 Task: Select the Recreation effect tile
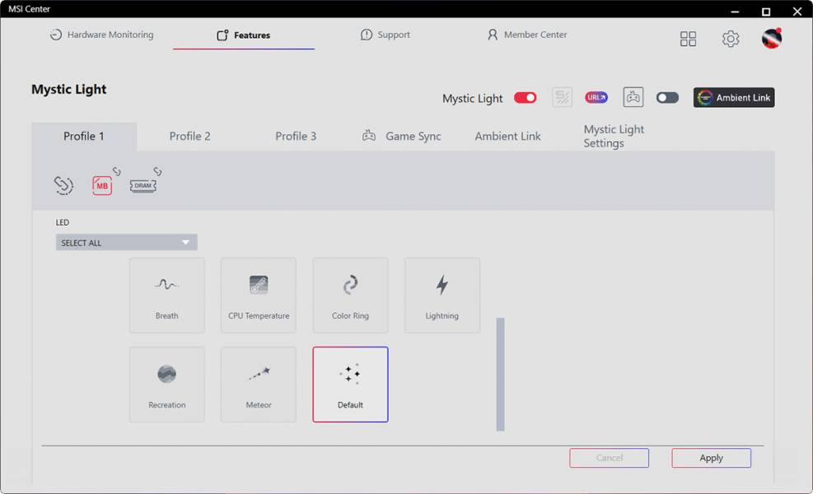tap(167, 384)
